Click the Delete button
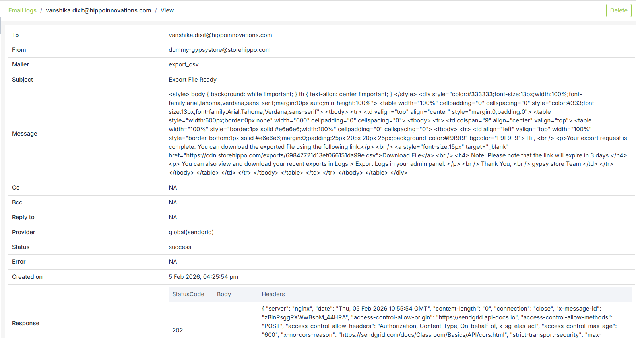The image size is (636, 338). (x=619, y=10)
